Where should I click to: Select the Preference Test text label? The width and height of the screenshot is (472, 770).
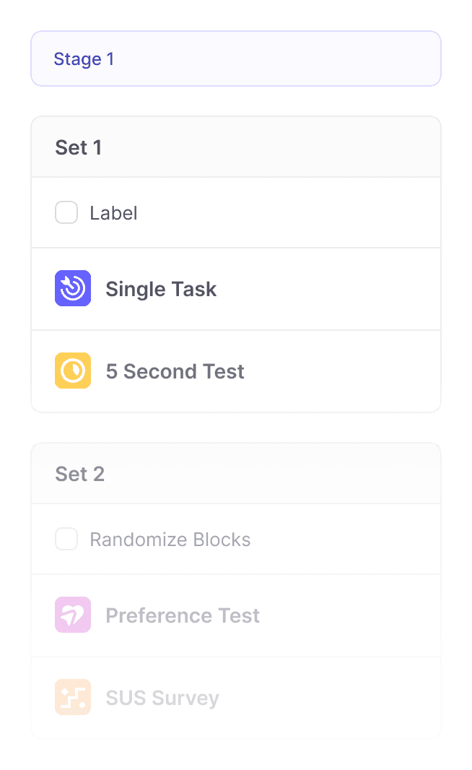pyautogui.click(x=183, y=615)
